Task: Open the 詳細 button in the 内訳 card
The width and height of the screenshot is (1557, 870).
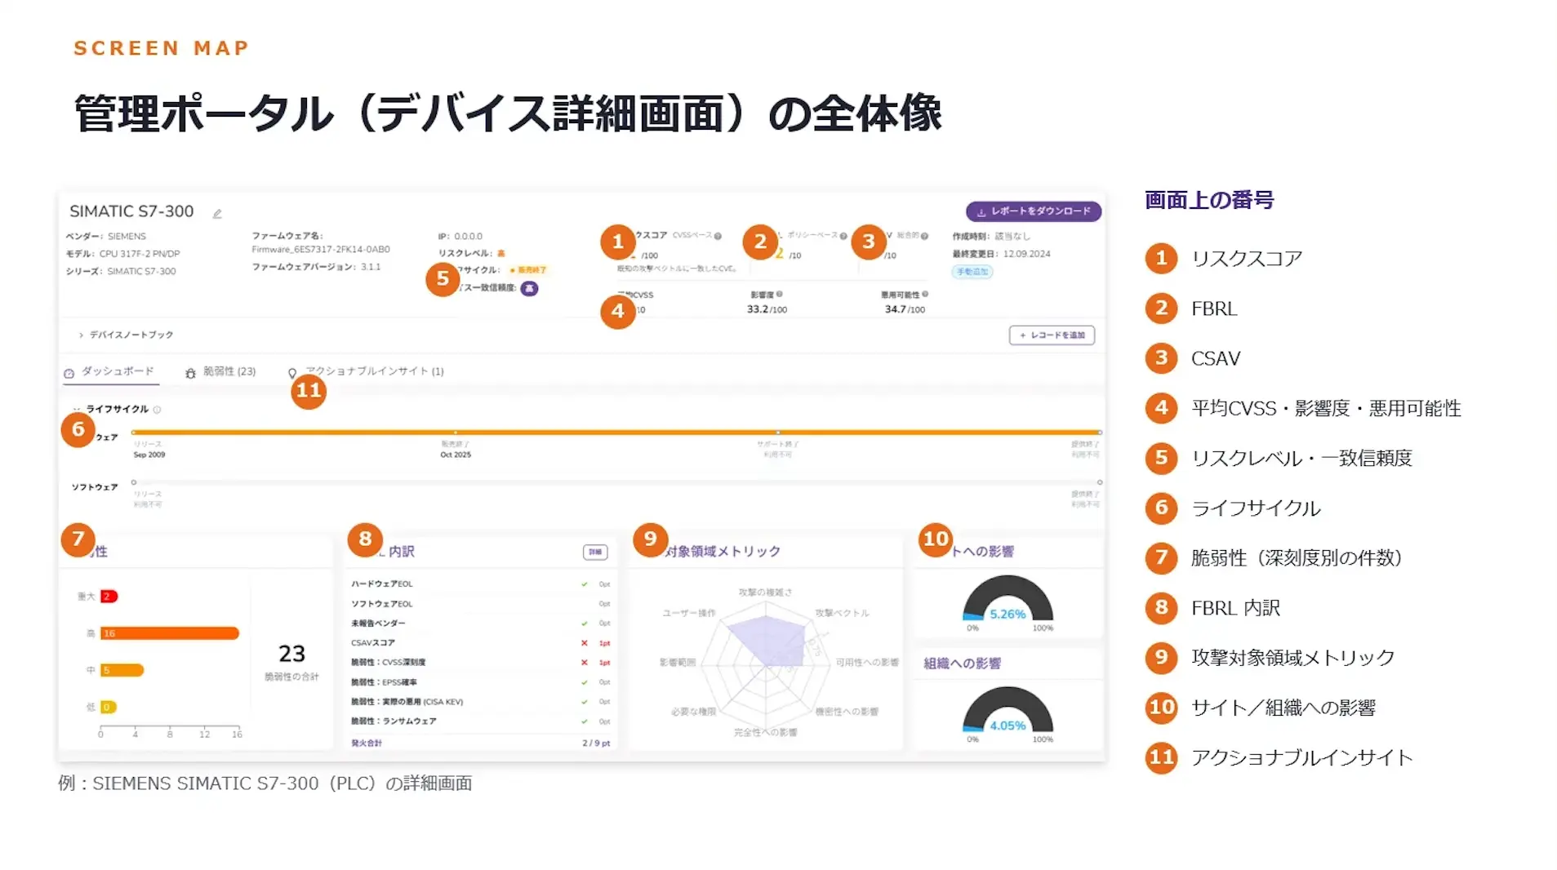Action: click(x=595, y=553)
